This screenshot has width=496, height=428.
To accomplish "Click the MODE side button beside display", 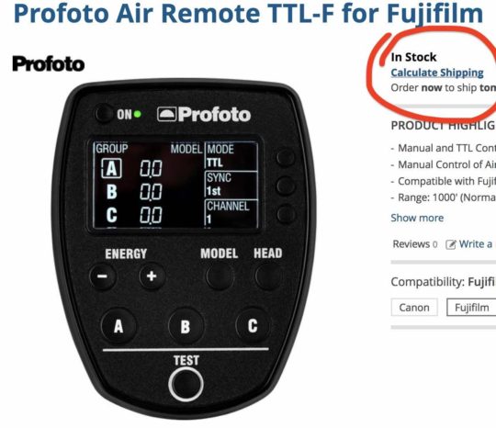I will (286, 157).
